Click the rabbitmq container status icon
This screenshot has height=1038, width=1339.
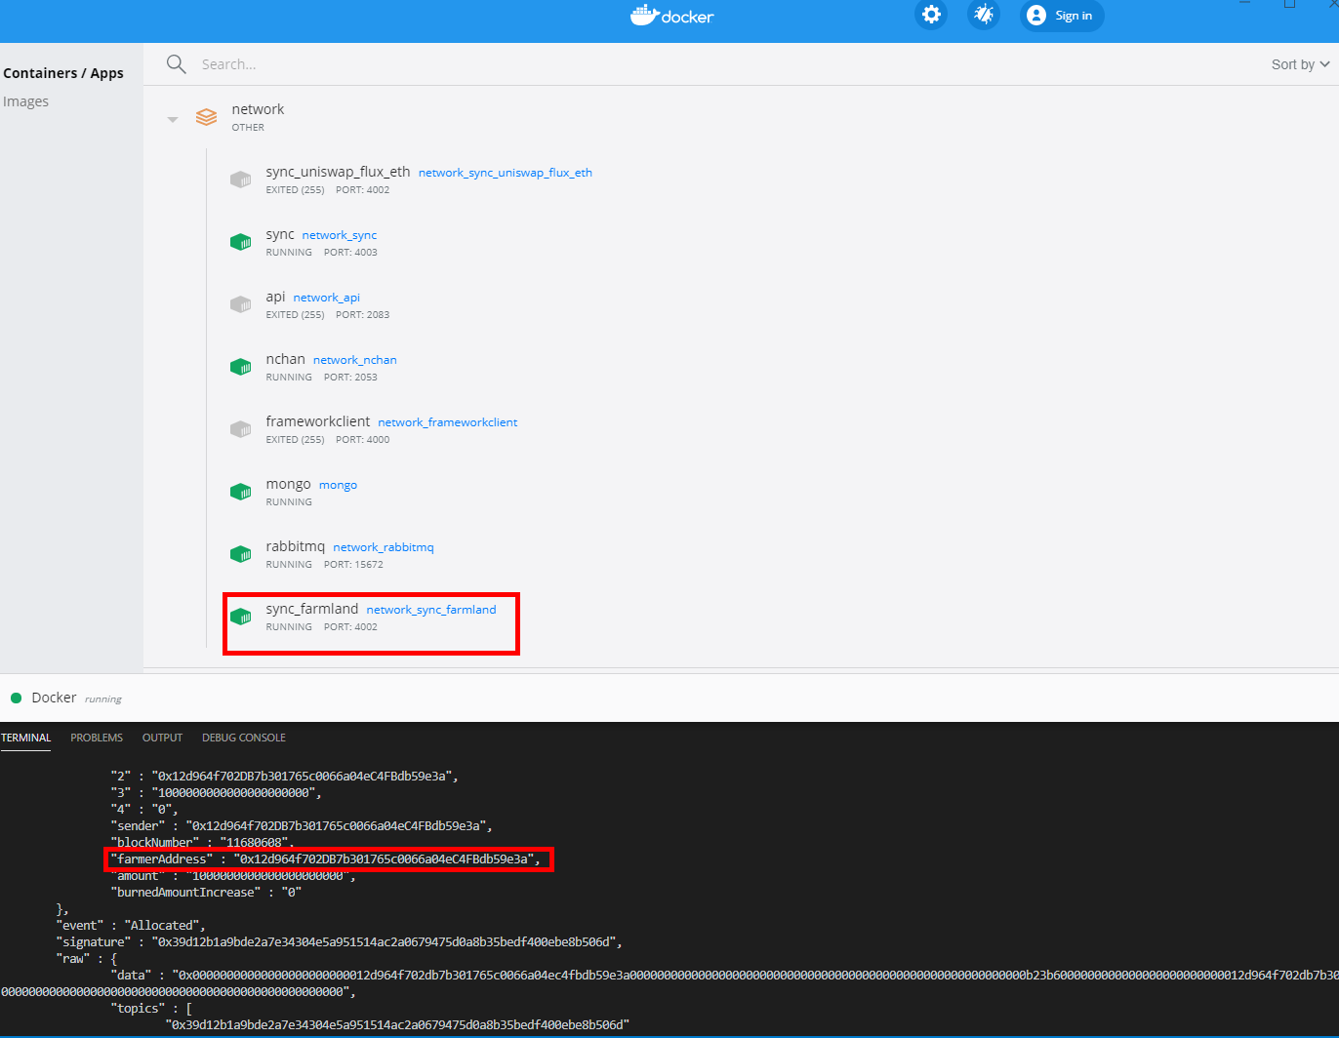240,554
